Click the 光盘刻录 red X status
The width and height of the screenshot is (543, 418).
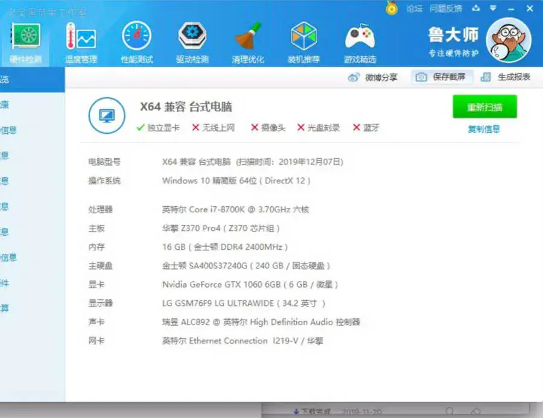pos(318,128)
